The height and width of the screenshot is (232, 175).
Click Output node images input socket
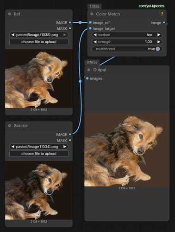(x=87, y=78)
